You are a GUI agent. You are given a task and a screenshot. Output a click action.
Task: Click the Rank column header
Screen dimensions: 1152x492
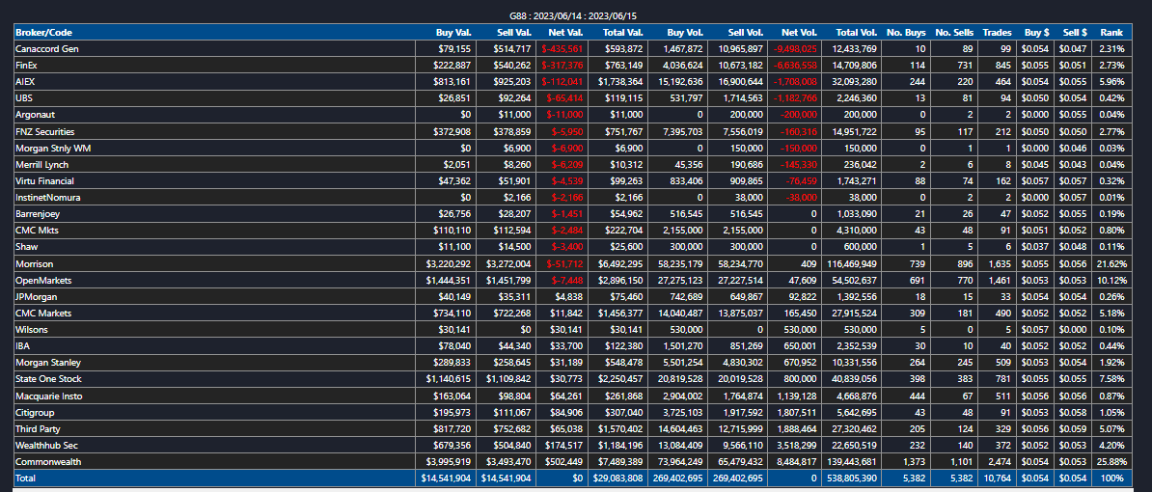pos(1111,33)
